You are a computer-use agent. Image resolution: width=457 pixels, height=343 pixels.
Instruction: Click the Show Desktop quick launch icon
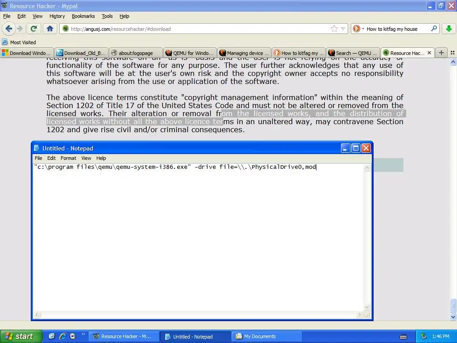tap(52, 336)
